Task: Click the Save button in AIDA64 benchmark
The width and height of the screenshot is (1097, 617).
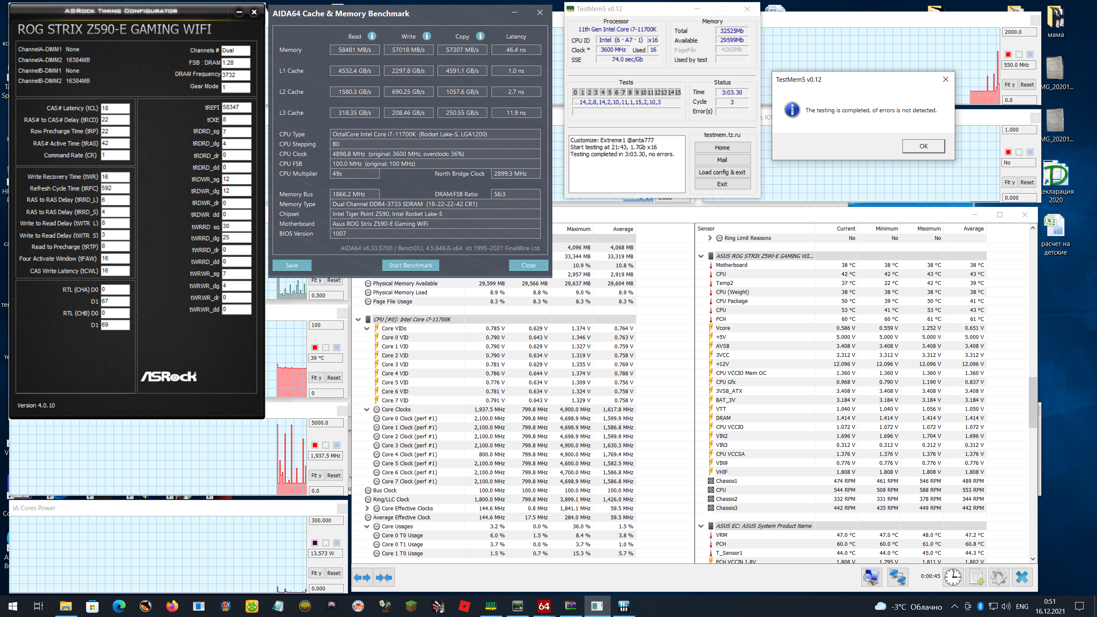Action: (291, 265)
